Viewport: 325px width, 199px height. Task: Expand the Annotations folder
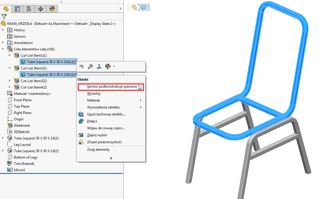[x=3, y=43]
